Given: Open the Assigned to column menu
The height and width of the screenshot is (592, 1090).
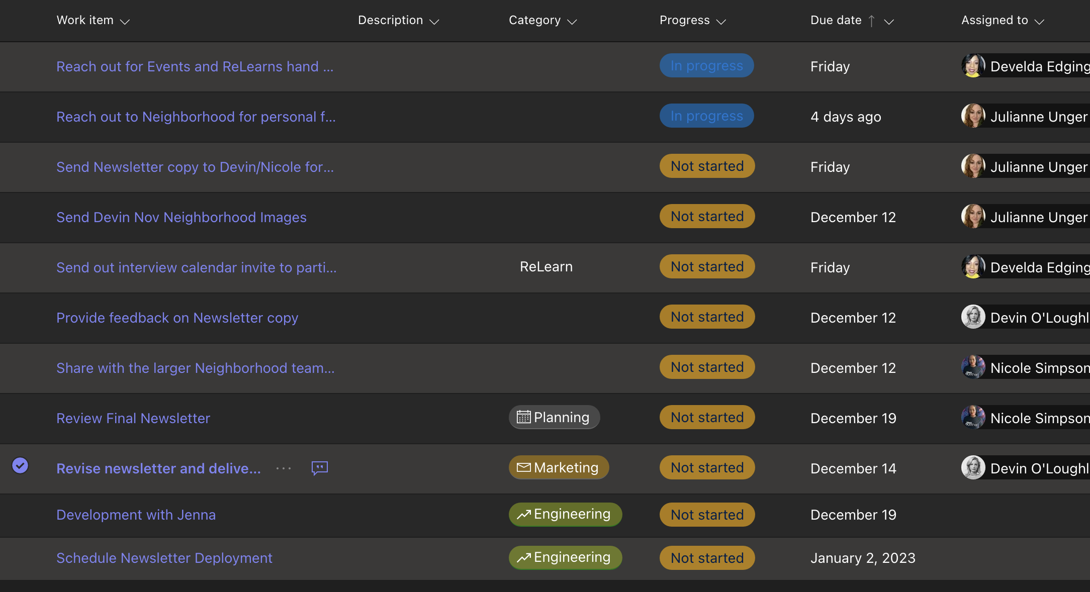Looking at the screenshot, I should 1040,22.
